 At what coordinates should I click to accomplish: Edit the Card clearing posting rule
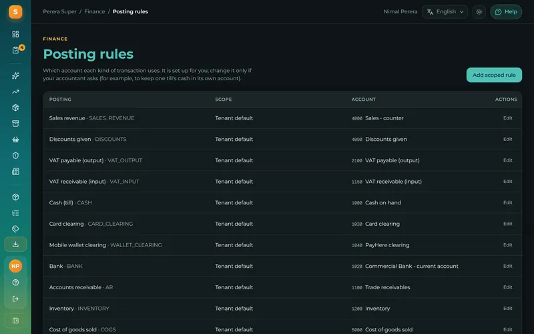pyautogui.click(x=507, y=224)
